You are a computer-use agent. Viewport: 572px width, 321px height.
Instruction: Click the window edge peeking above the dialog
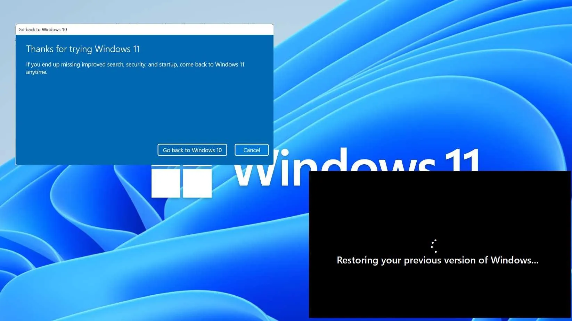click(x=174, y=24)
